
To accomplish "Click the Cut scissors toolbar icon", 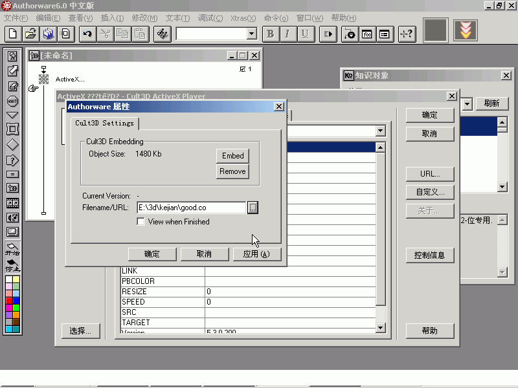I will [x=106, y=34].
